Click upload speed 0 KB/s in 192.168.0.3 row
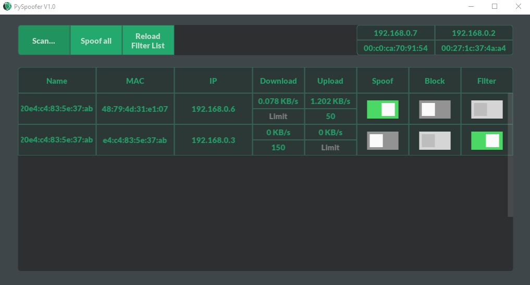Image resolution: width=530 pixels, height=285 pixels. pos(330,132)
